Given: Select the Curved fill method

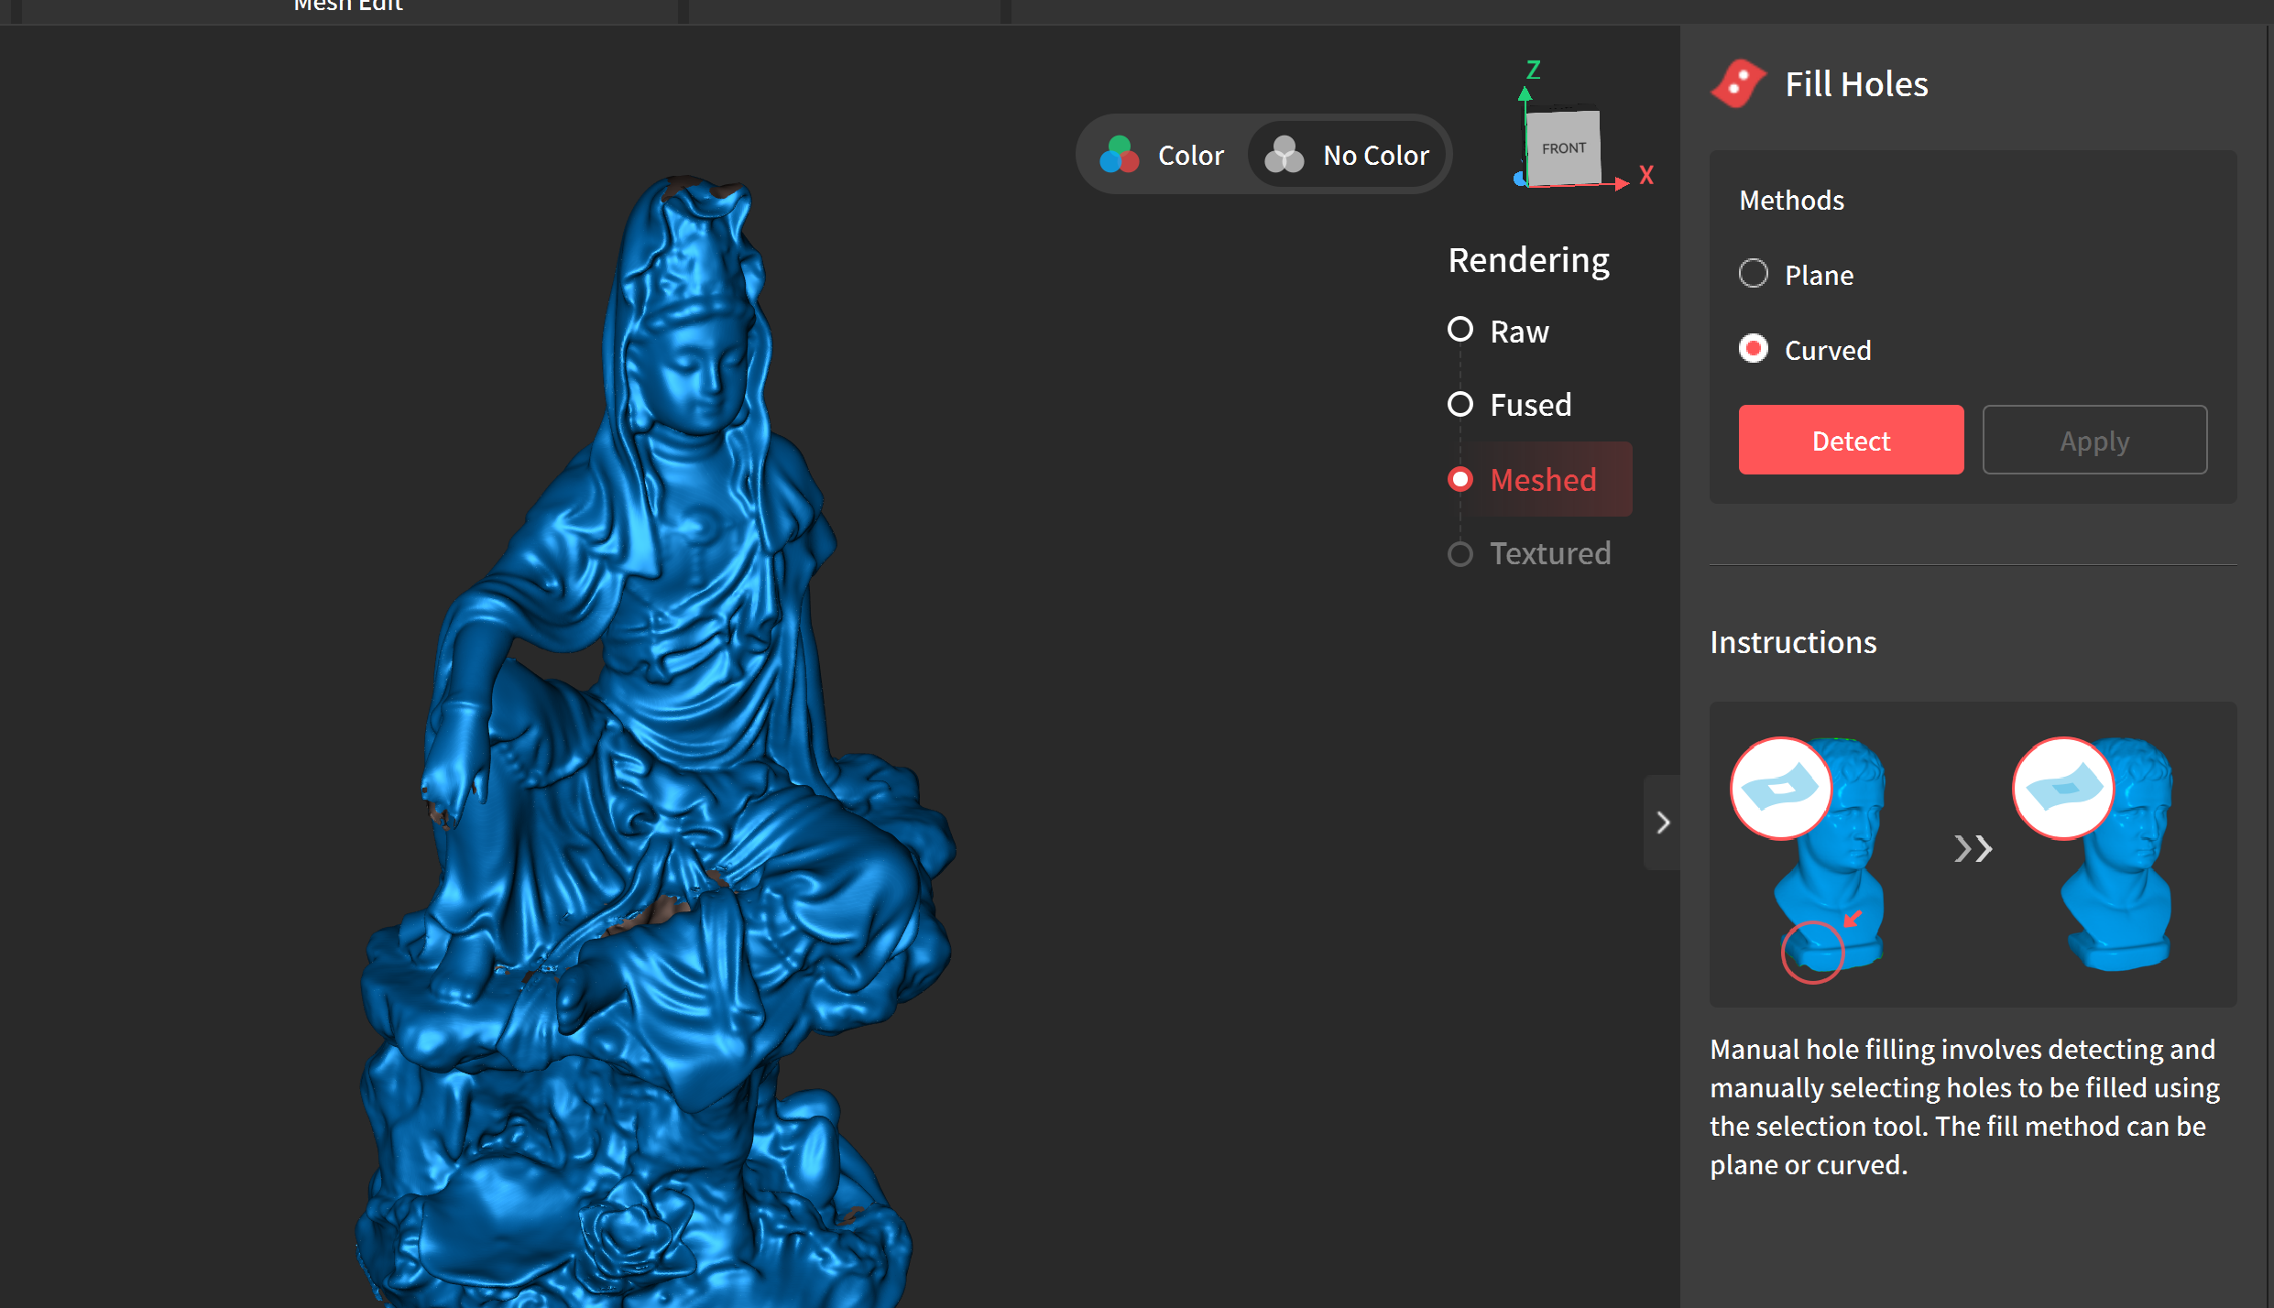Looking at the screenshot, I should (x=1754, y=349).
